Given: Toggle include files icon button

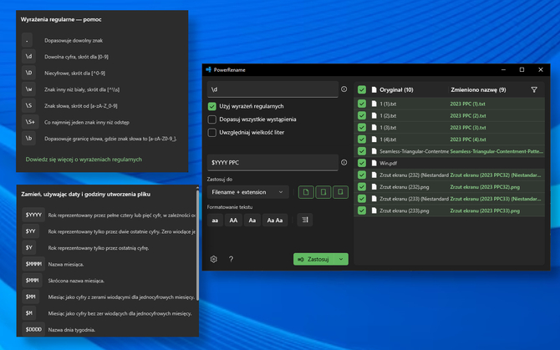Looking at the screenshot, I should coord(306,192).
